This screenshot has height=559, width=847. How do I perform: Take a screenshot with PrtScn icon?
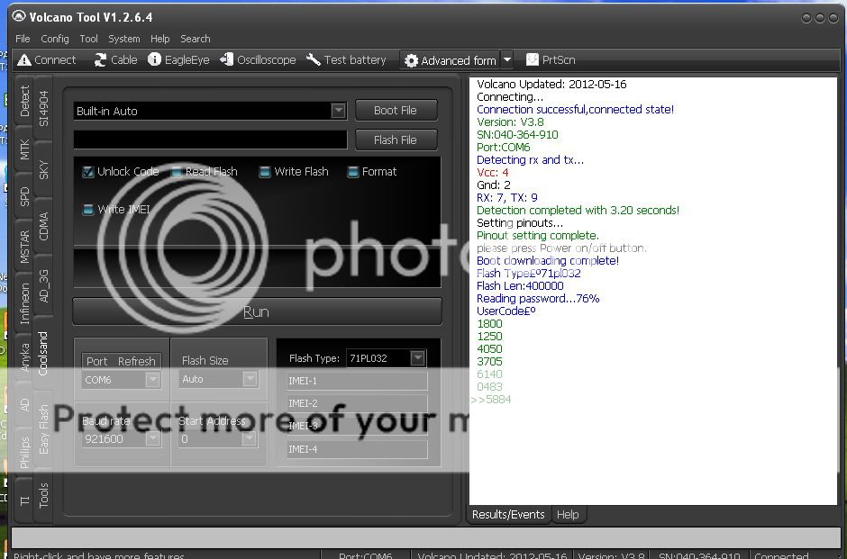[532, 60]
